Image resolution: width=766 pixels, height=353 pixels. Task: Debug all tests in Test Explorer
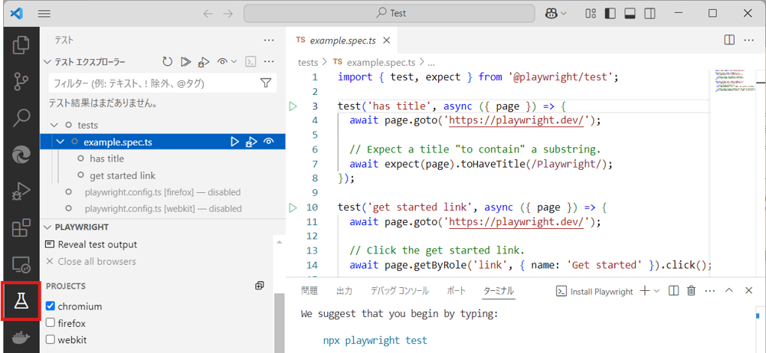[203, 61]
